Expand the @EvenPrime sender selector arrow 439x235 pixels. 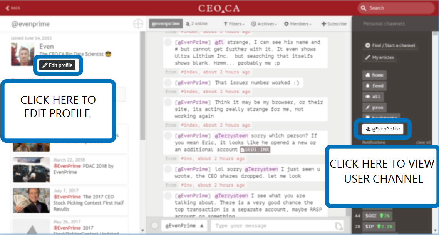(x=201, y=225)
